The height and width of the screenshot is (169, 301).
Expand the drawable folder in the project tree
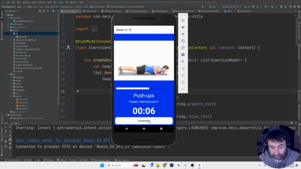pos(11,77)
